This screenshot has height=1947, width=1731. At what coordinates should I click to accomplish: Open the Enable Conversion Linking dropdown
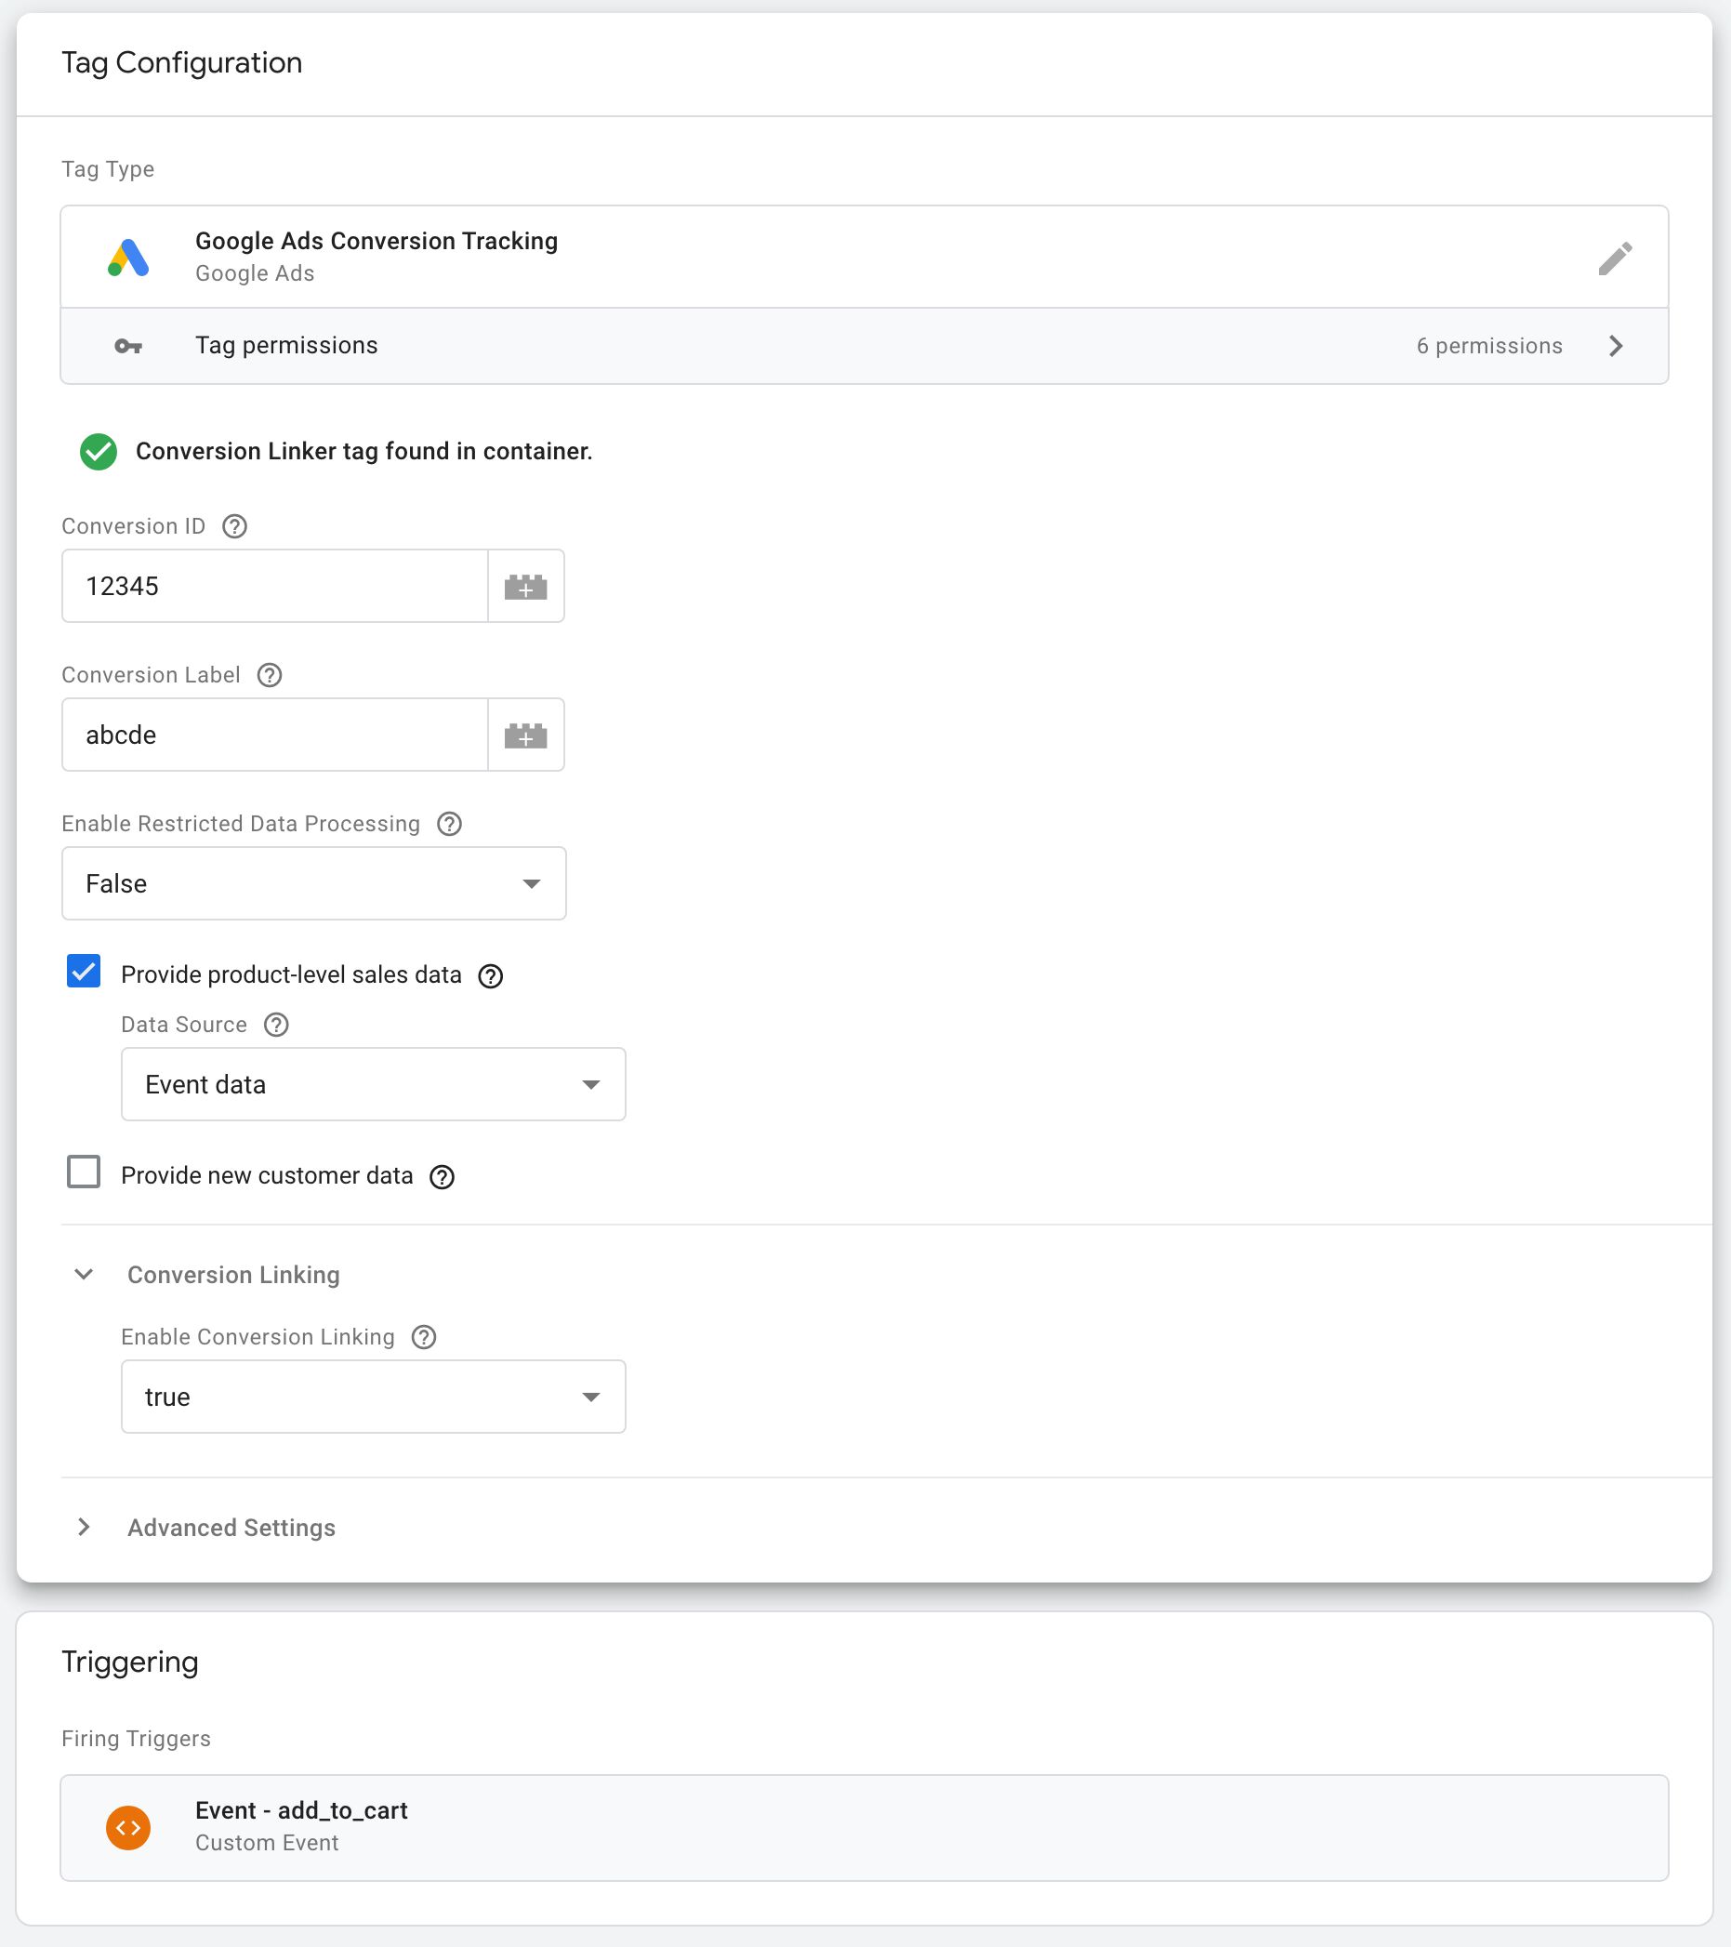pos(373,1397)
